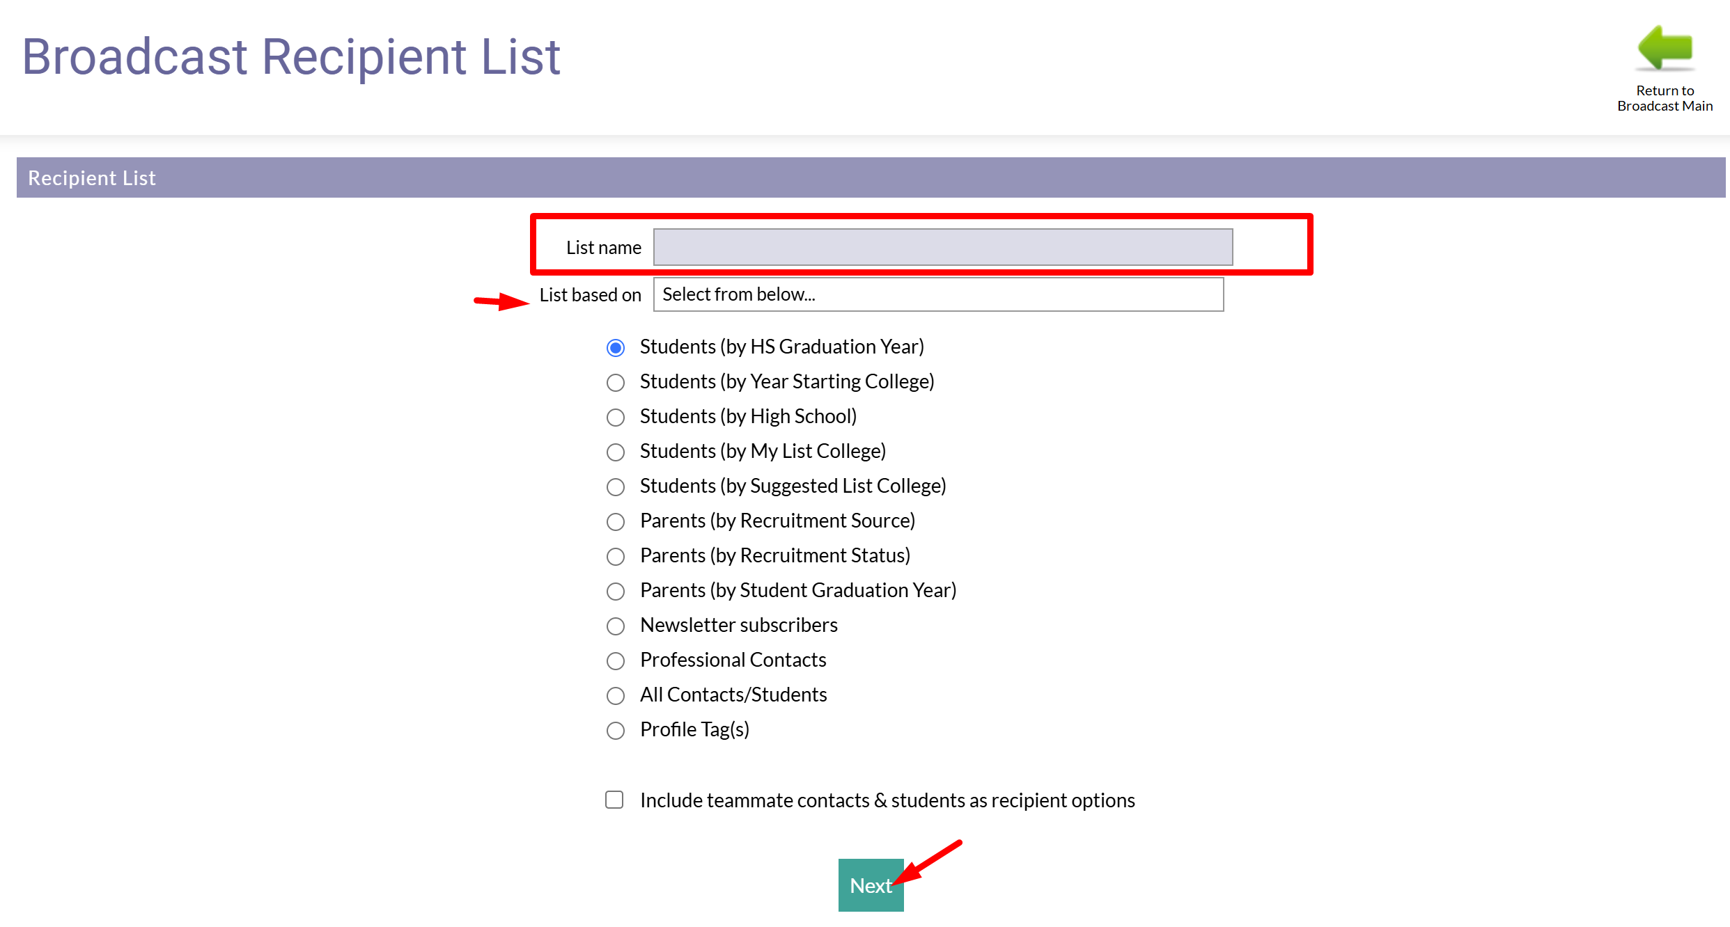Click the green Return to Broadcast Main arrow
Viewport: 1730px width, 927px height.
click(x=1665, y=49)
